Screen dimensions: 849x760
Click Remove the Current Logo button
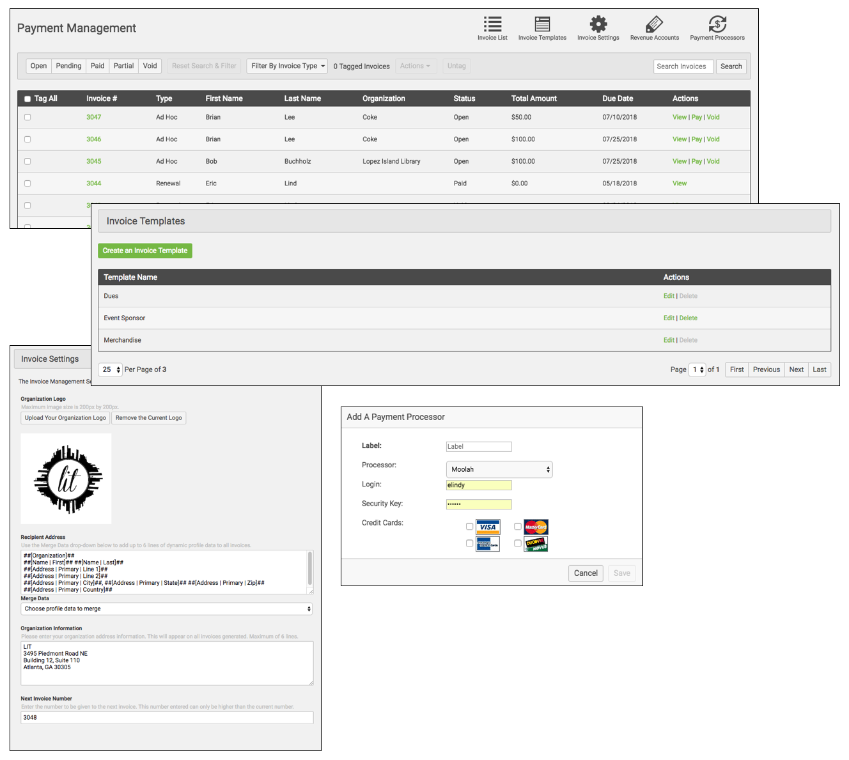pyautogui.click(x=149, y=418)
